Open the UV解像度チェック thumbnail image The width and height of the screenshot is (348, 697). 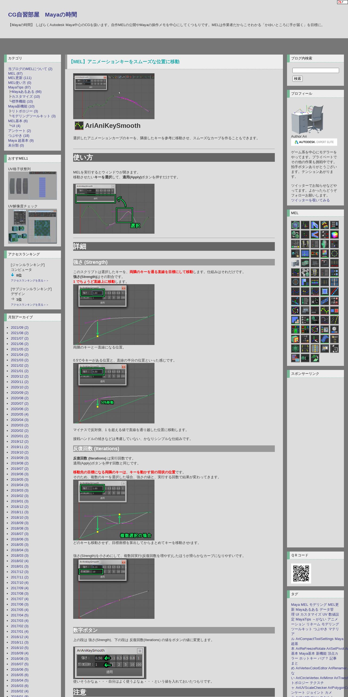tap(33, 226)
